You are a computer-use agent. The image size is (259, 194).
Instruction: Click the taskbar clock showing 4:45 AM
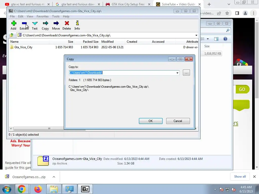click(x=246, y=189)
